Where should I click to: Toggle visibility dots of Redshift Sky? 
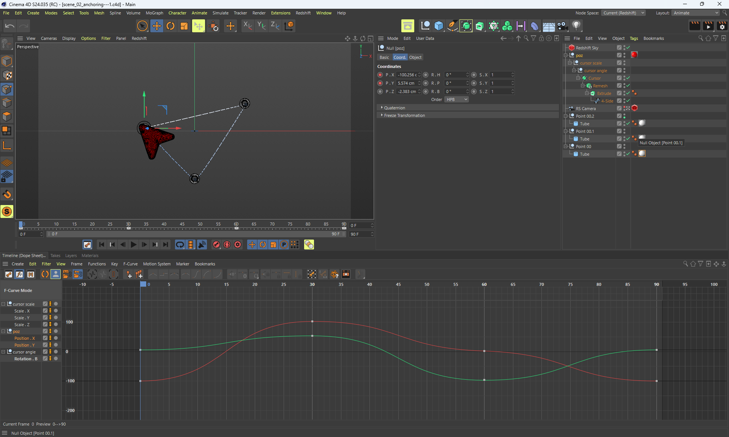(x=624, y=48)
